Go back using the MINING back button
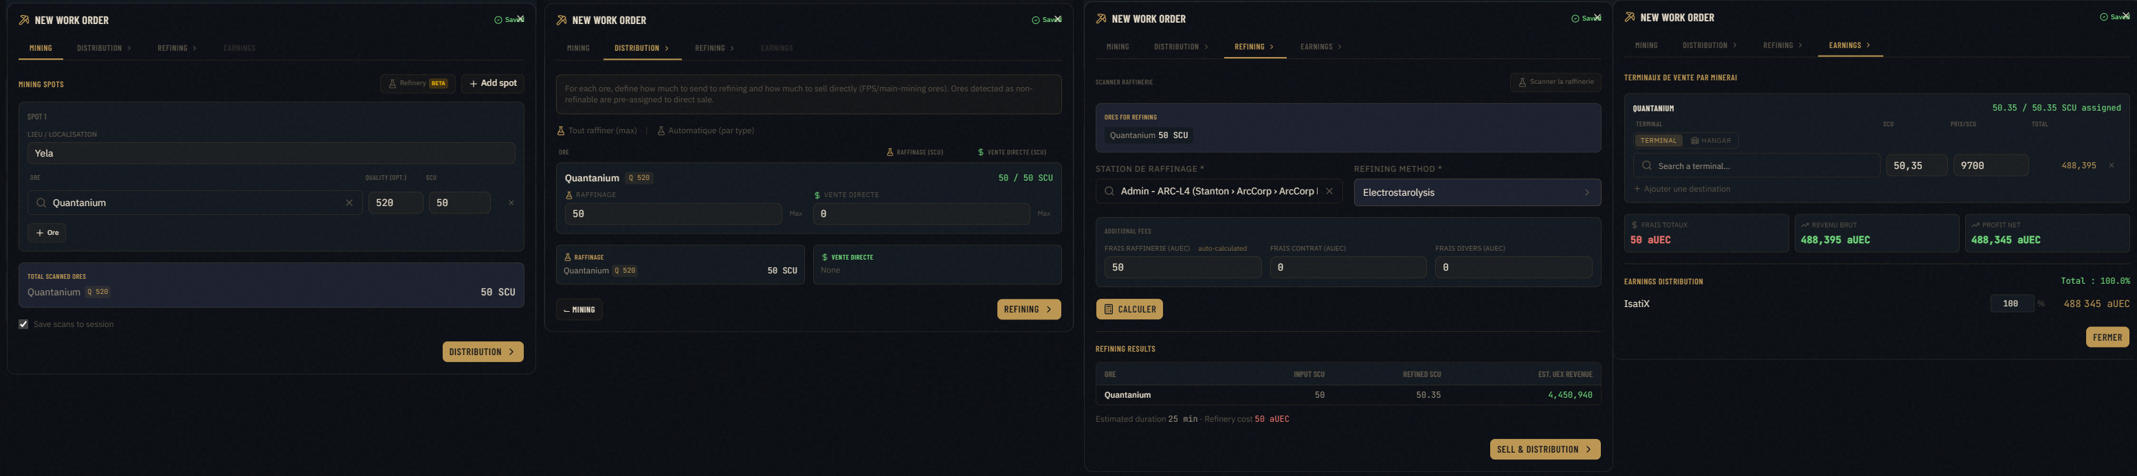 pos(579,309)
